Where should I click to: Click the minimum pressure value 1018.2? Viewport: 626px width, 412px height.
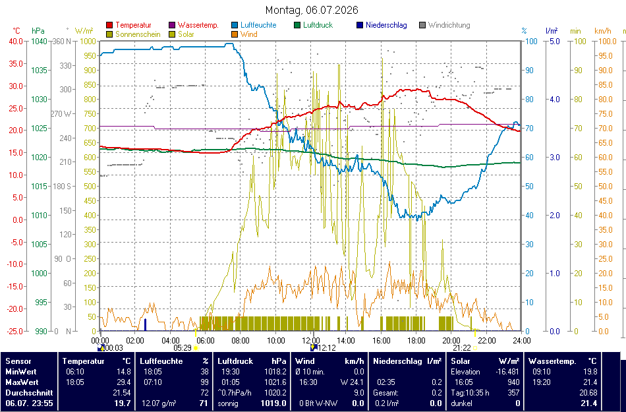(x=275, y=372)
